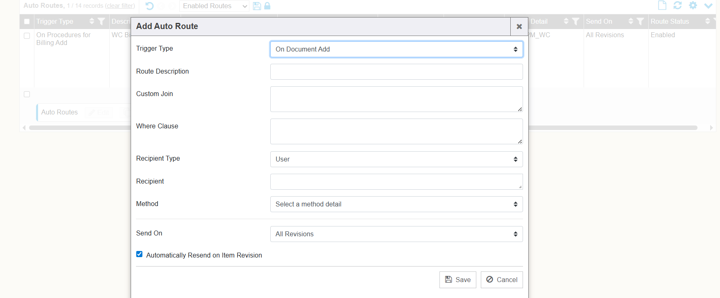
Task: Click into the Route Description field
Action: coord(396,72)
